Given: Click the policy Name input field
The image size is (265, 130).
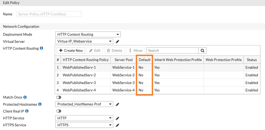Looking at the screenshot, I should [49, 14].
